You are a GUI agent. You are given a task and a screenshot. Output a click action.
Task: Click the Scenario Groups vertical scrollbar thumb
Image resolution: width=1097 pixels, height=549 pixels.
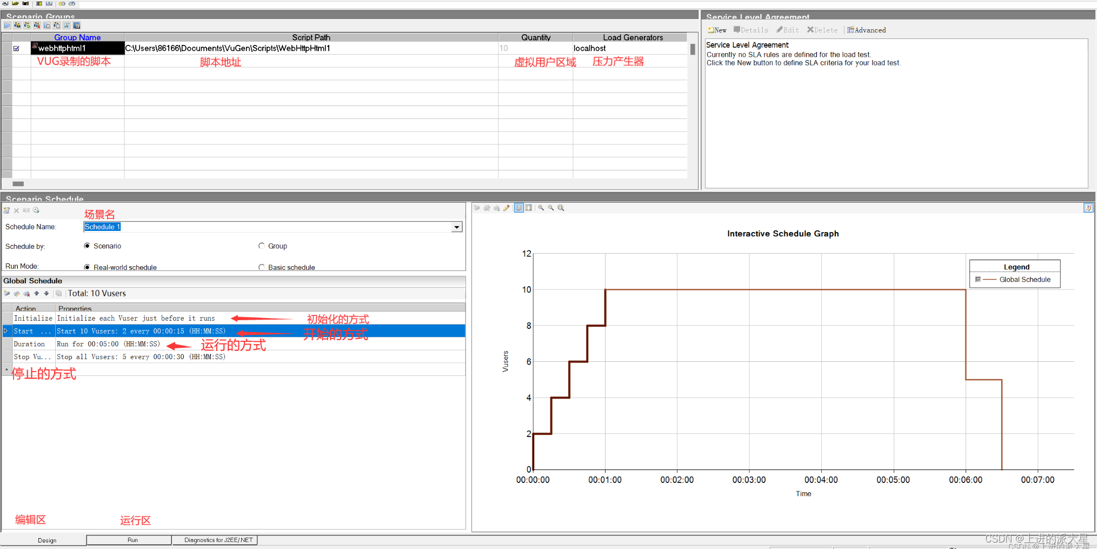tap(693, 49)
